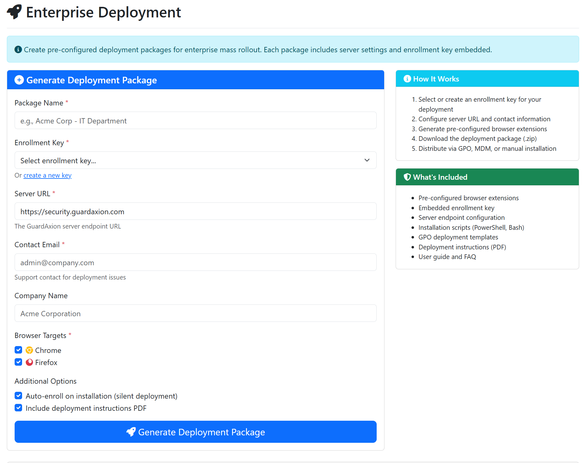Click the Company Name input field
The height and width of the screenshot is (463, 586).
(x=195, y=313)
